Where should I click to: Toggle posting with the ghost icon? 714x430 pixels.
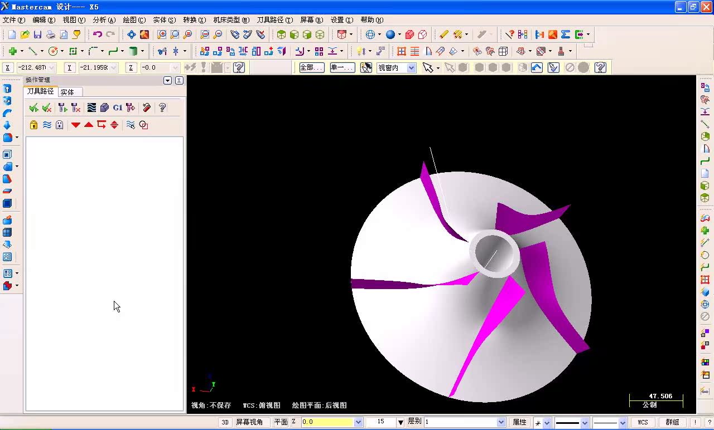[x=60, y=125]
